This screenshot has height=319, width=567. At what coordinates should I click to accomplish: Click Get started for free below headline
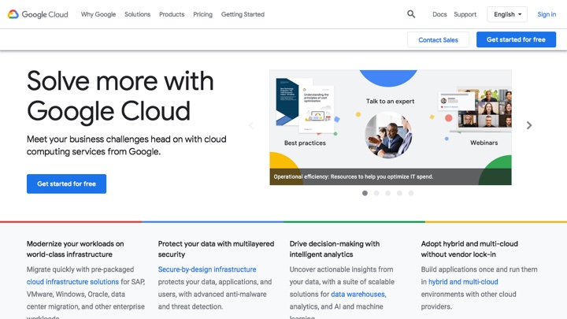click(x=66, y=184)
